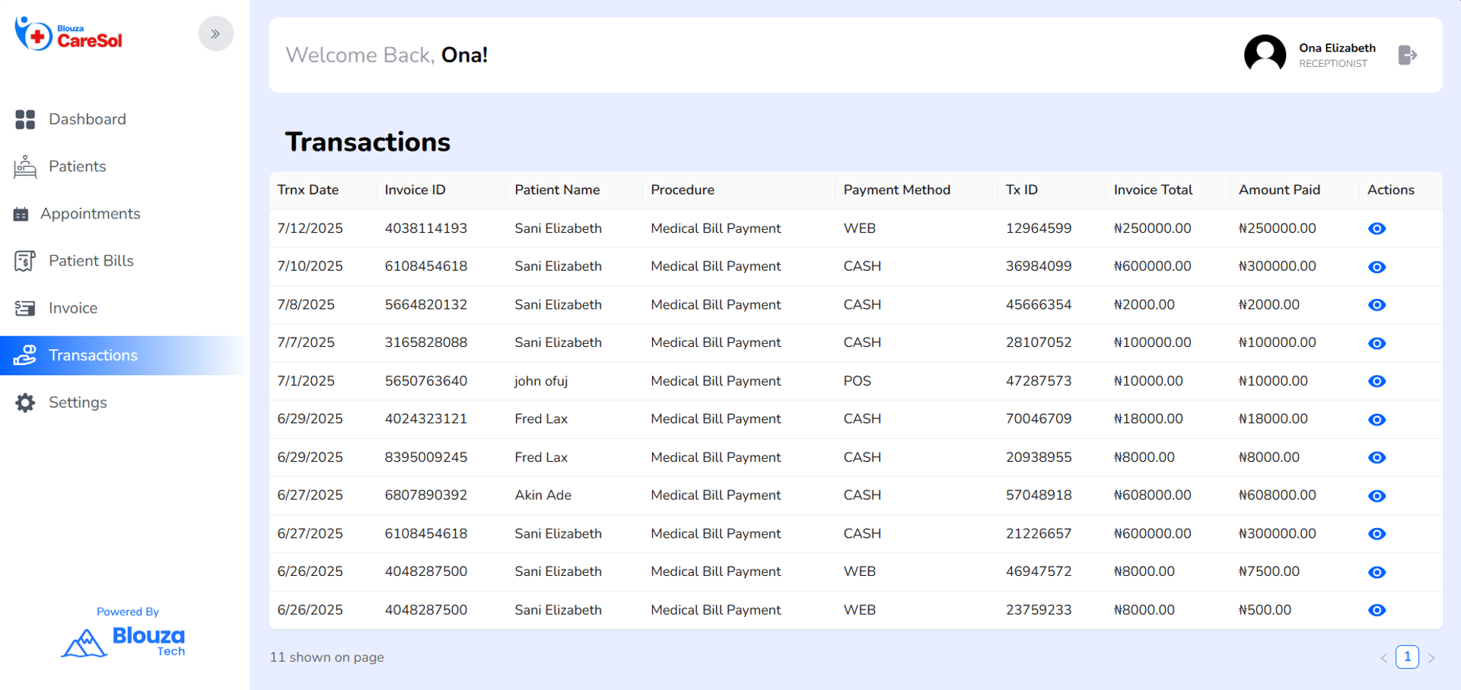View transaction 12964599 using eye icon
This screenshot has width=1461, height=690.
pos(1377,229)
